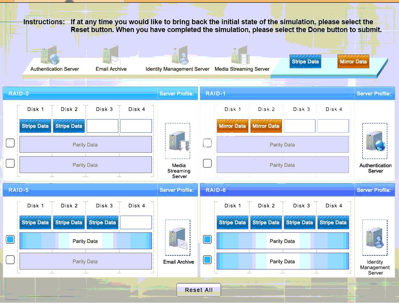
Task: Select the Stripe Data block on RAID-6 Disk 4
Action: pos(333,223)
